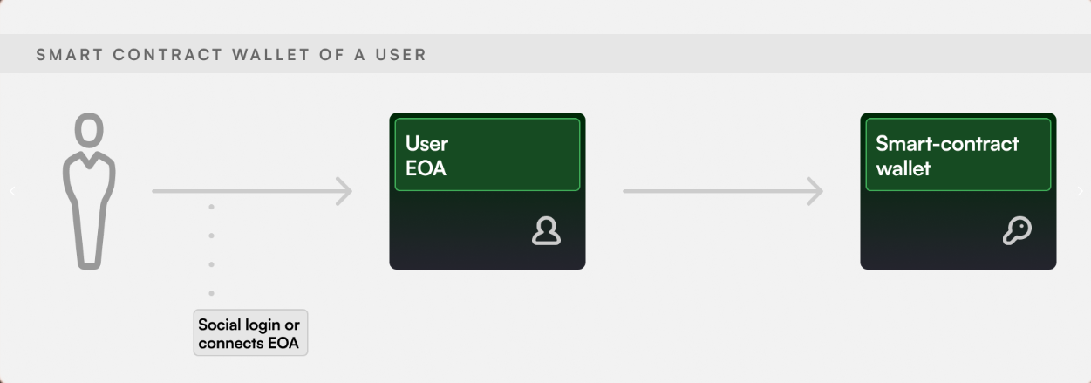Image resolution: width=1091 pixels, height=383 pixels.
Task: Click arrowhead pointing at the User EOA card
Action: [344, 191]
